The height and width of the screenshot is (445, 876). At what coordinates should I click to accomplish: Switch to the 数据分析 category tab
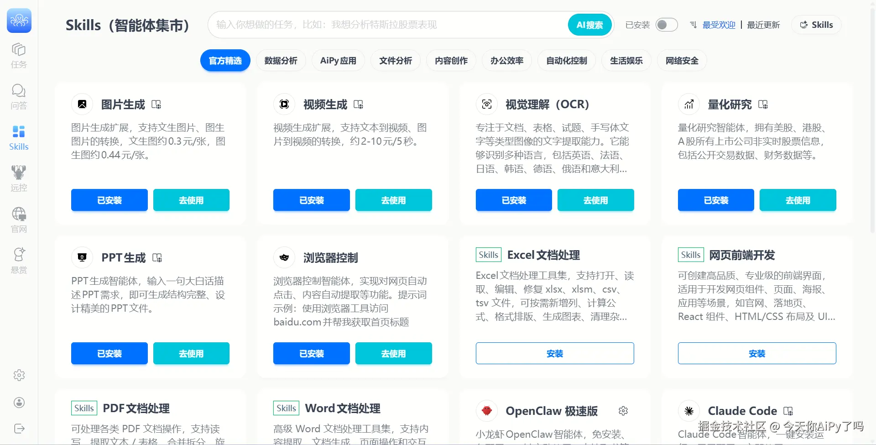click(x=281, y=61)
